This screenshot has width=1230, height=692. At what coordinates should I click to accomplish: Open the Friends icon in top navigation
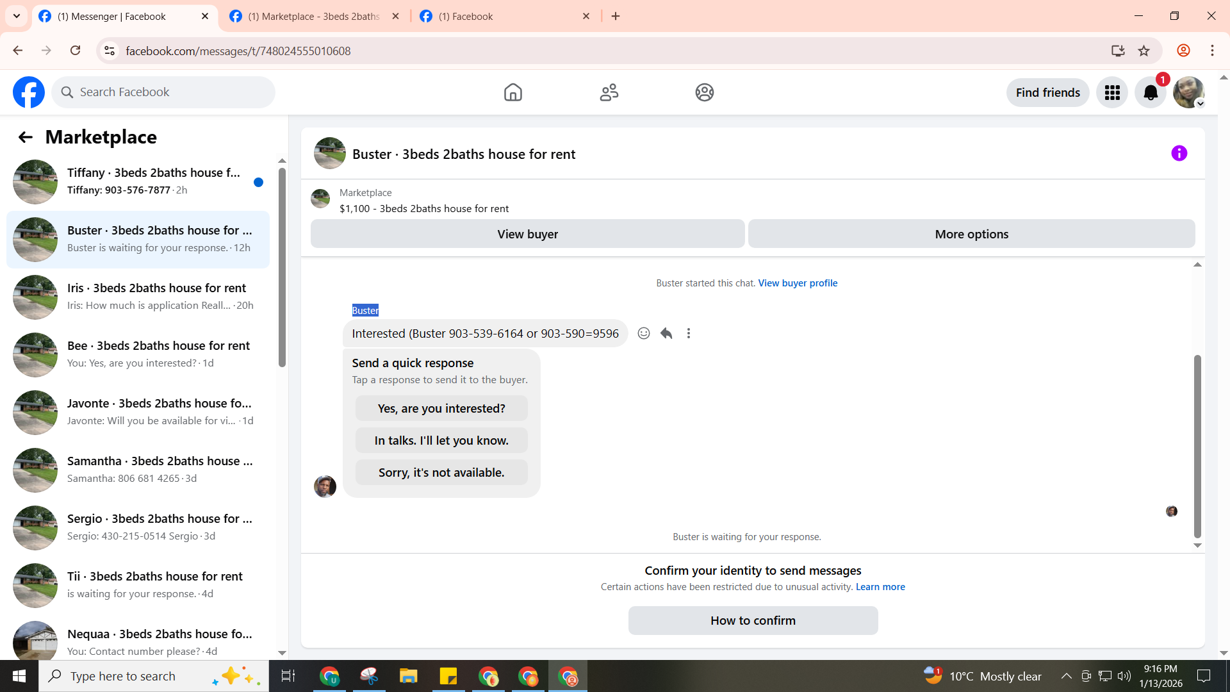coord(609,92)
